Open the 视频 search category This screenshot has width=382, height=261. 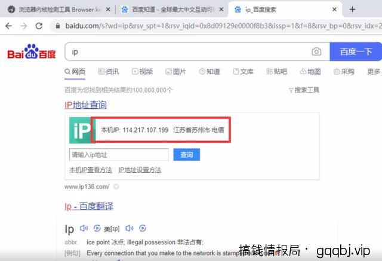click(142, 72)
